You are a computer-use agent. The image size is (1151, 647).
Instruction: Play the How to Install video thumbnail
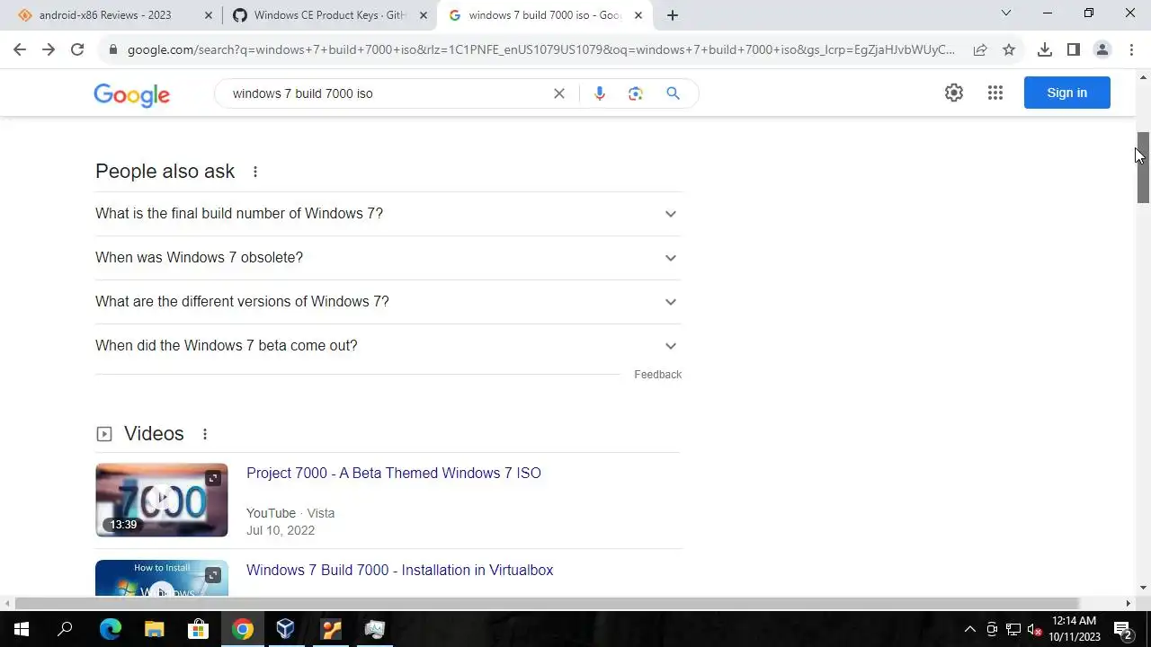coord(162,579)
